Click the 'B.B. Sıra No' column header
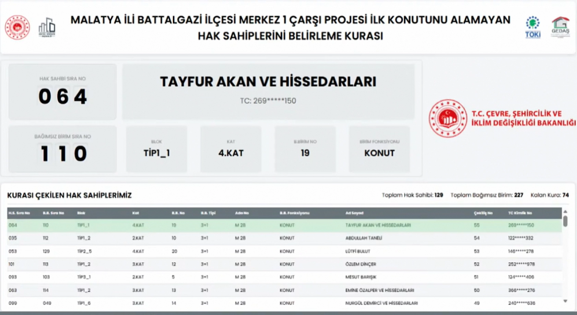The height and width of the screenshot is (315, 577). (53, 213)
